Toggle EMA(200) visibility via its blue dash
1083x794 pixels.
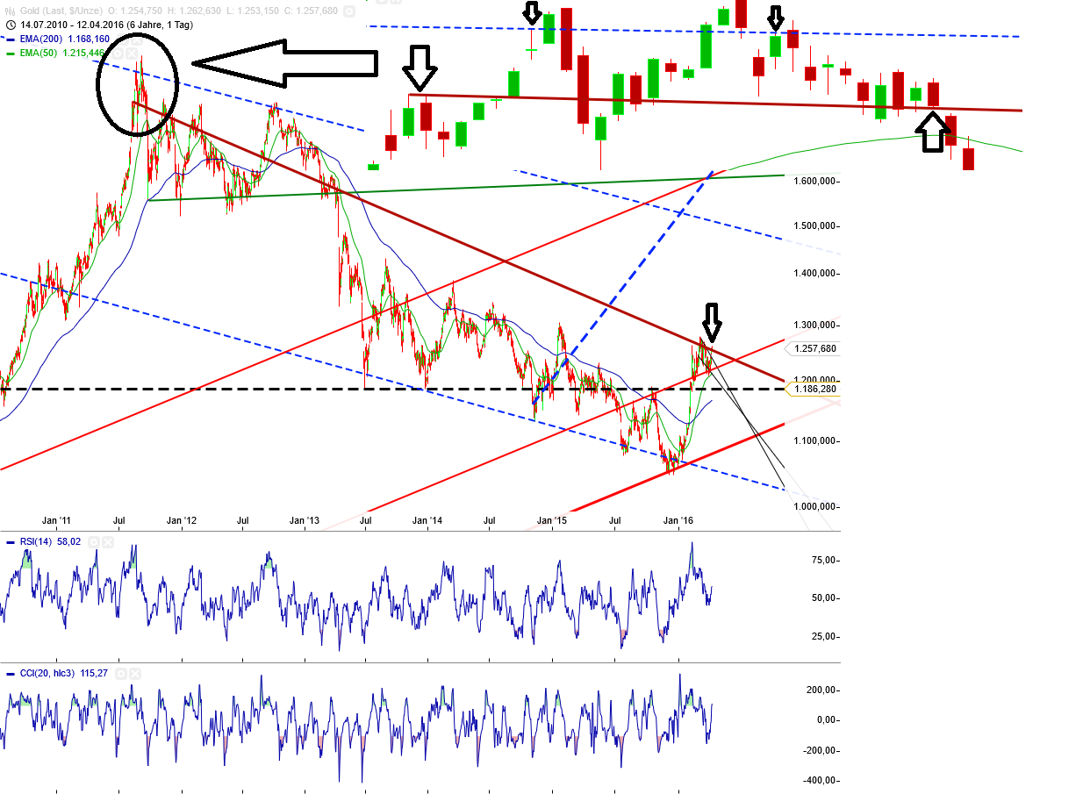(x=10, y=39)
